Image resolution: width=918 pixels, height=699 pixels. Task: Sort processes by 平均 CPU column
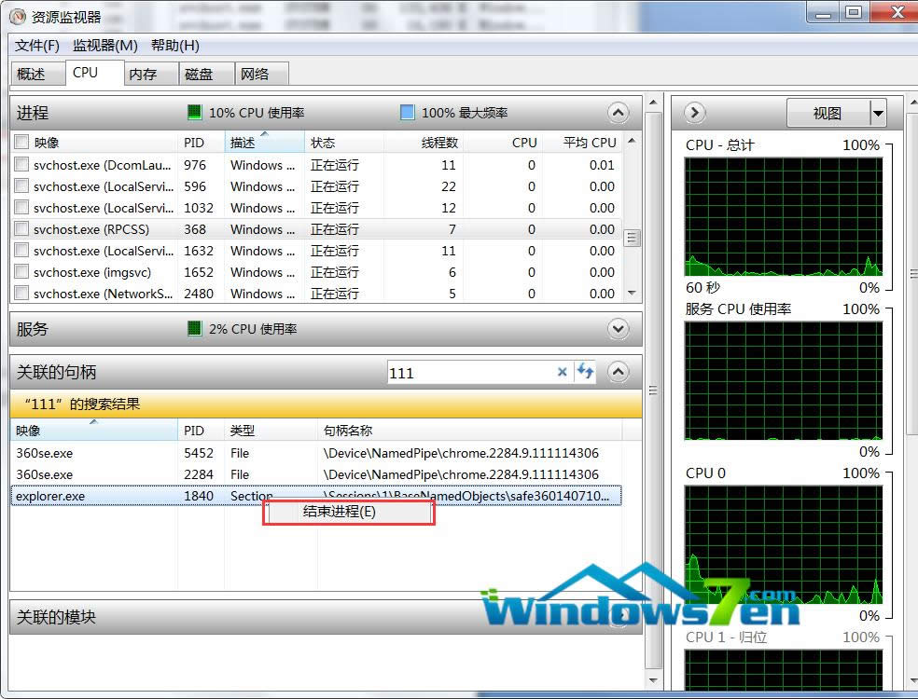point(589,143)
